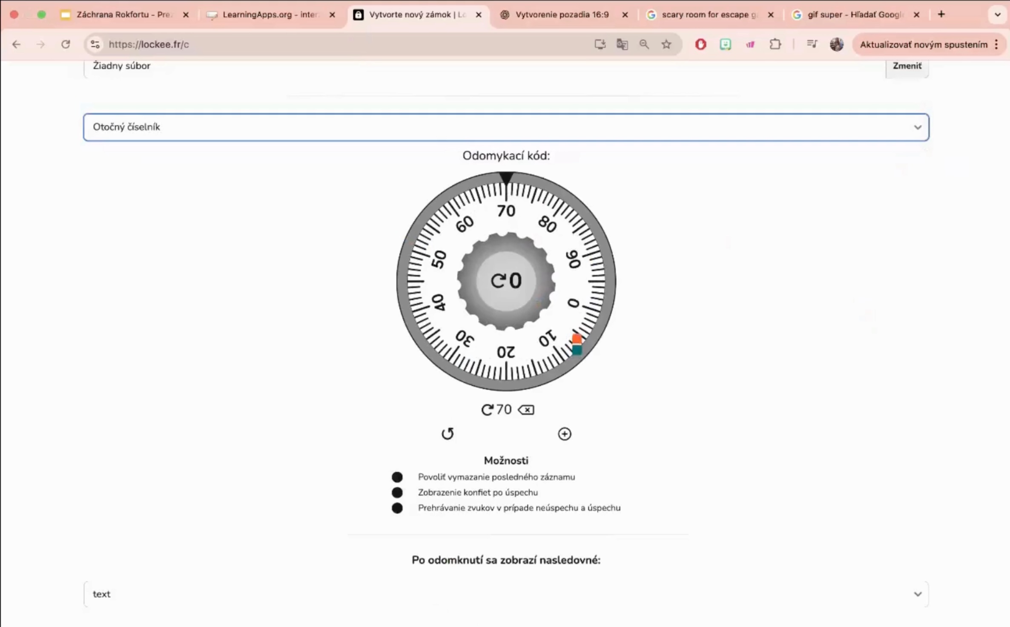Click the counter-clockwise rotation icon below dial
The height and width of the screenshot is (627, 1010).
click(448, 433)
